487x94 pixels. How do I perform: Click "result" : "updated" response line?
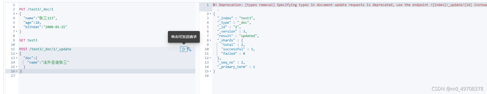pos(238,36)
